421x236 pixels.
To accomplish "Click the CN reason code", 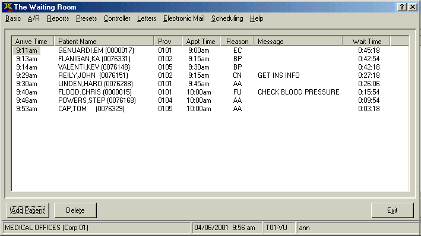I will pyautogui.click(x=238, y=75).
